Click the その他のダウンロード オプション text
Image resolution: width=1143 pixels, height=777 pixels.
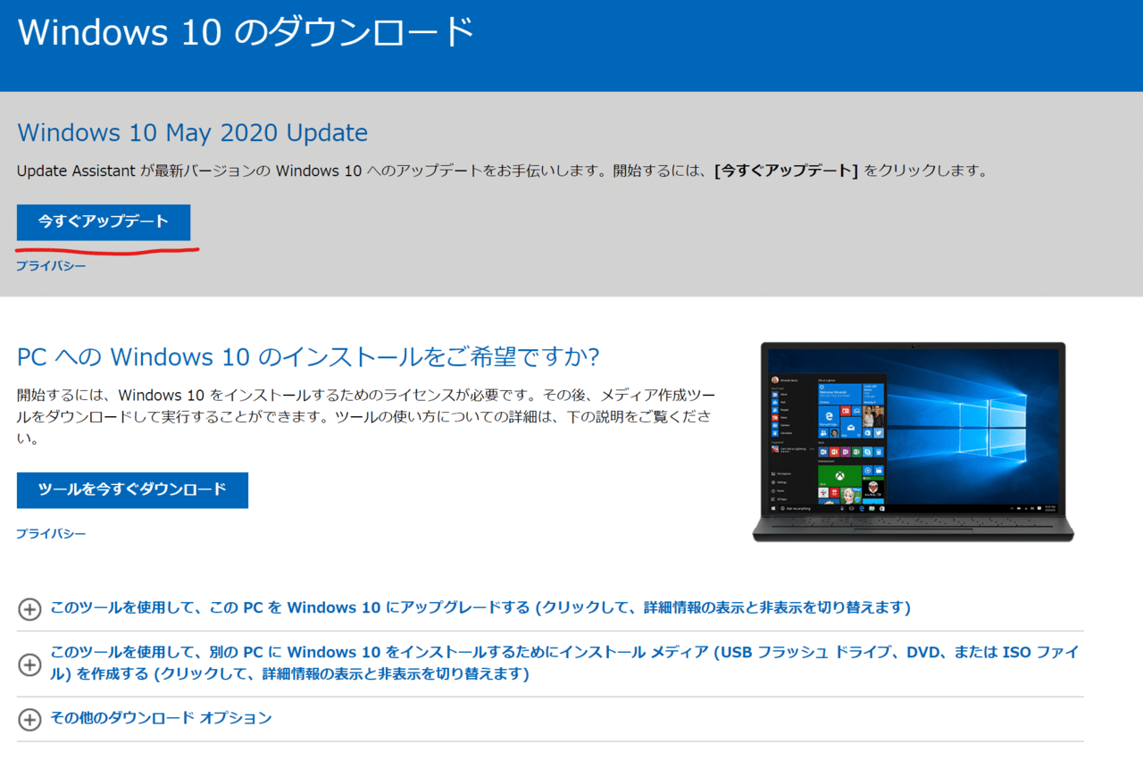click(x=161, y=718)
